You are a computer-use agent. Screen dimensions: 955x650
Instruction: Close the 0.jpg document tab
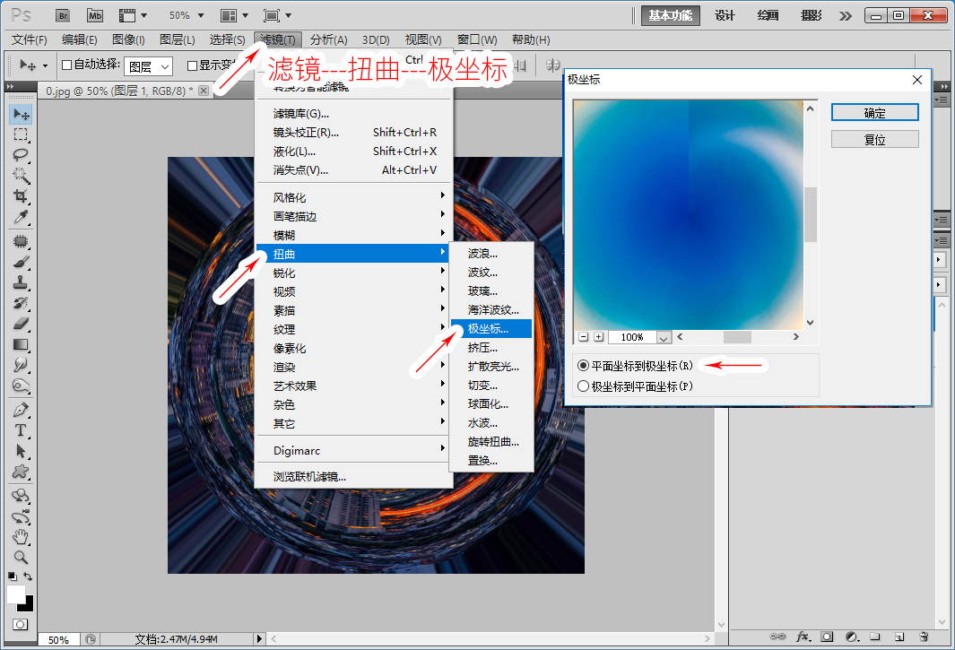[204, 91]
